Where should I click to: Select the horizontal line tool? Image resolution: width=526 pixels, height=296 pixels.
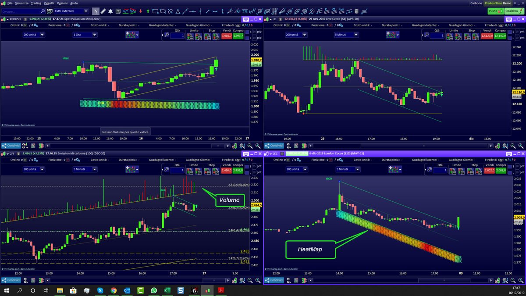[x=192, y=11]
